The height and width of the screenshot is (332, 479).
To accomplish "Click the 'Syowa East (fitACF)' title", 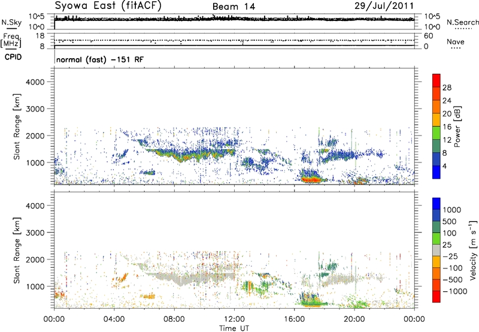I will coord(108,6).
